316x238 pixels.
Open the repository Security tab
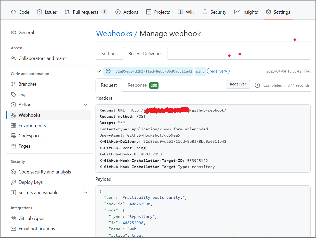point(214,12)
